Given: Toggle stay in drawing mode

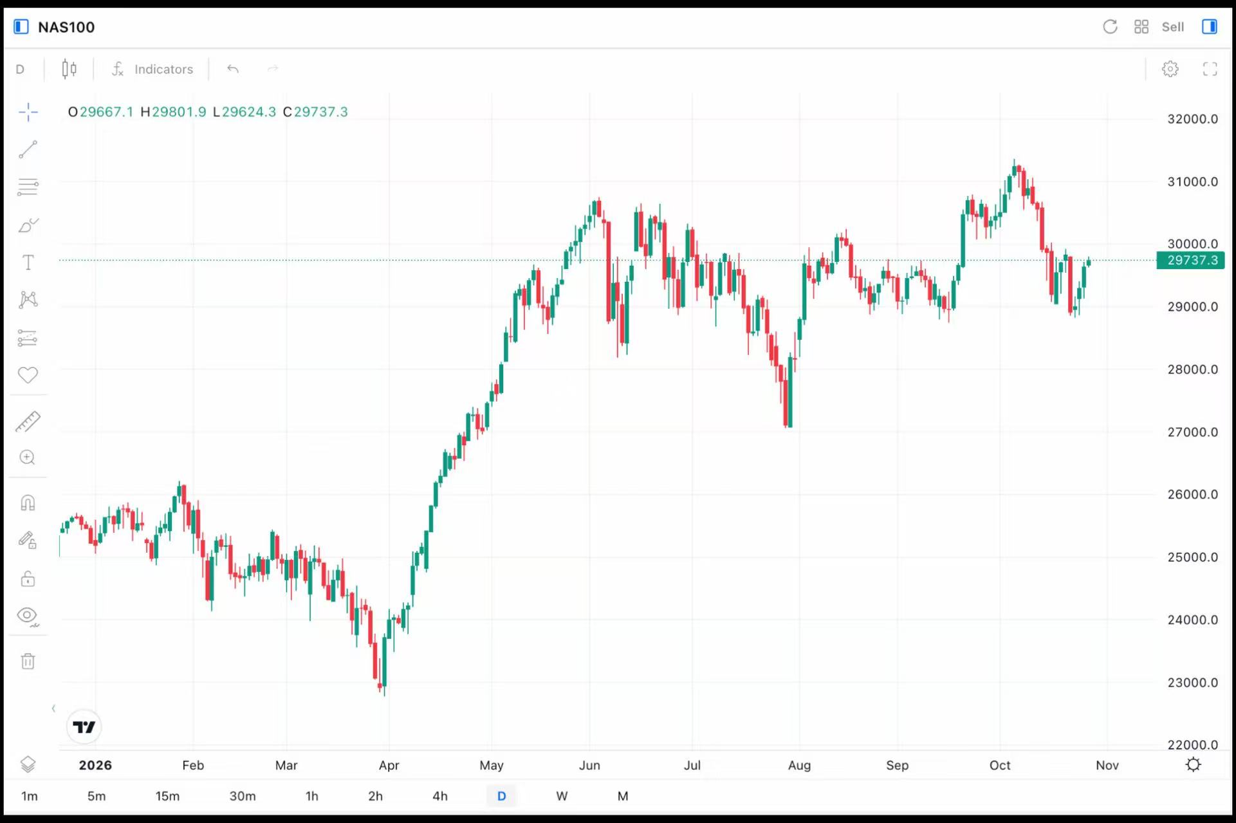Looking at the screenshot, I should click(x=28, y=540).
